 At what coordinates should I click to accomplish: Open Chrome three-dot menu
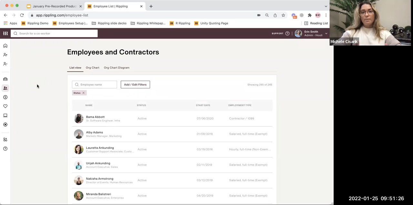326,15
